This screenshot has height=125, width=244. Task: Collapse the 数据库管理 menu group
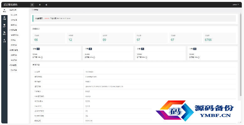pyautogui.click(x=13, y=50)
